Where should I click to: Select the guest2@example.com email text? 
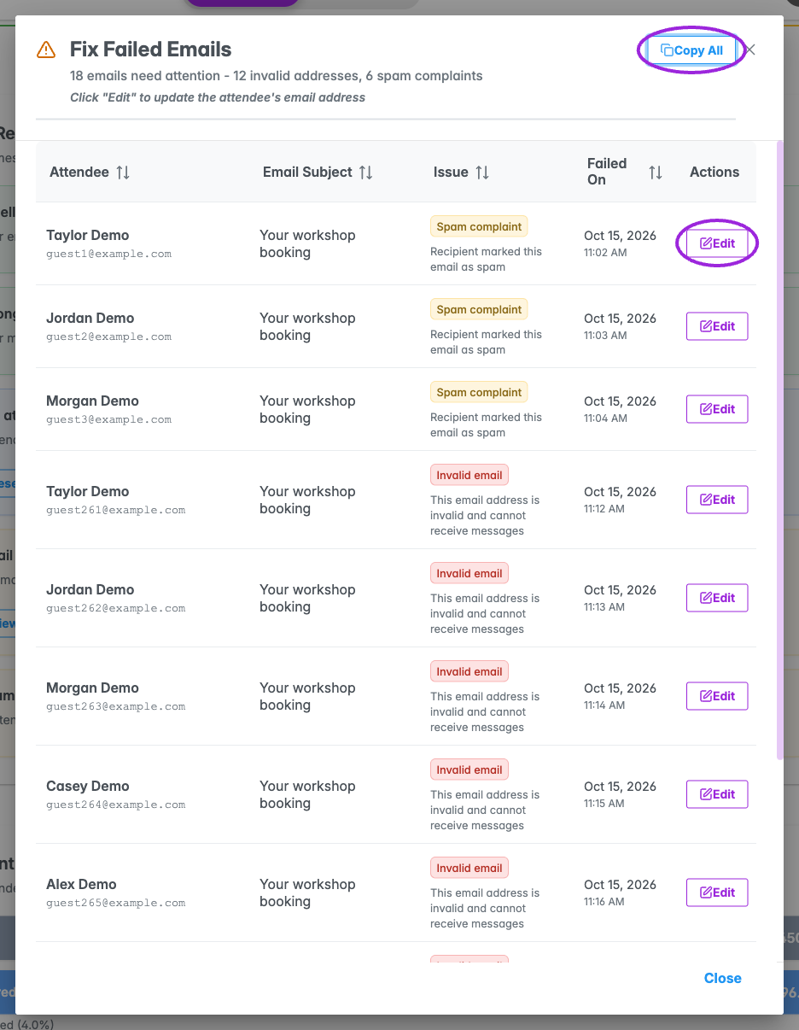click(108, 337)
